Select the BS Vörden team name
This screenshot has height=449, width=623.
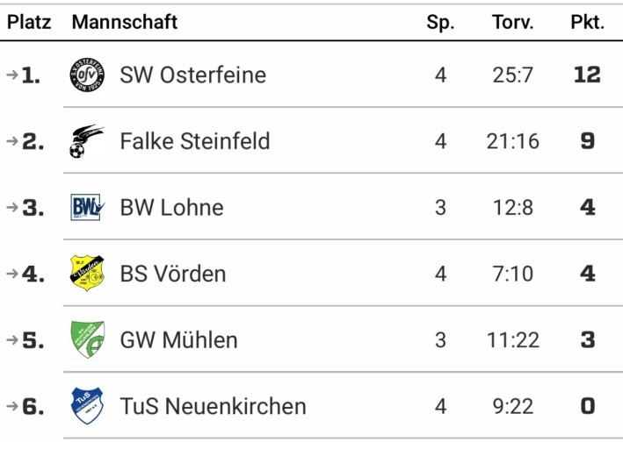click(173, 274)
